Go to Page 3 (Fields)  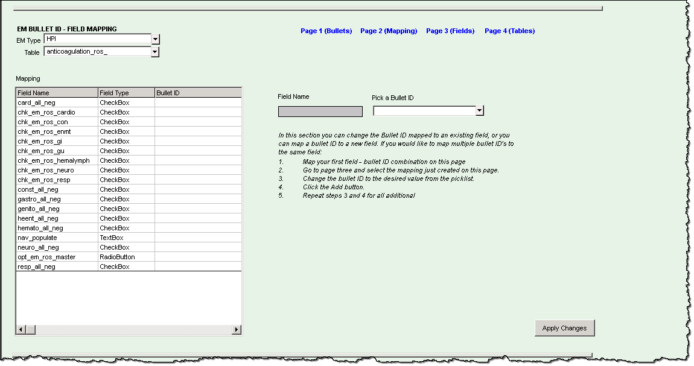coord(450,31)
